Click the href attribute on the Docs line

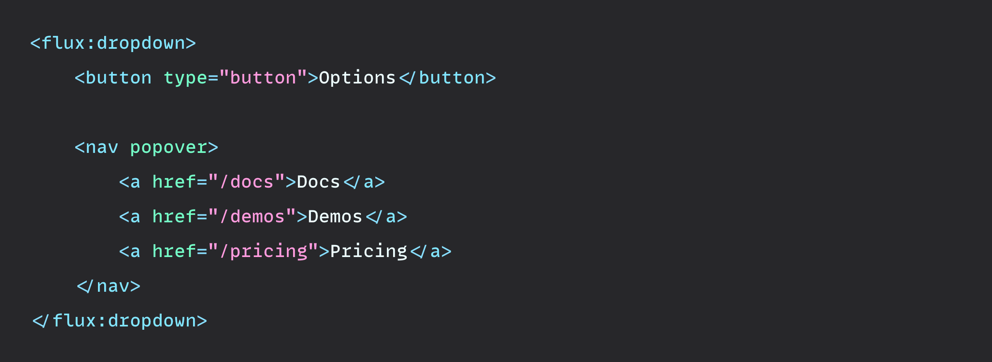click(174, 182)
